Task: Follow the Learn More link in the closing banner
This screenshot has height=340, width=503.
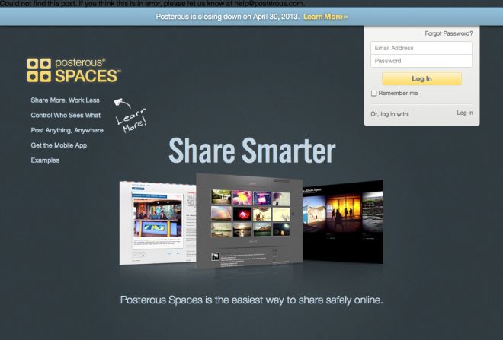Action: [325, 16]
